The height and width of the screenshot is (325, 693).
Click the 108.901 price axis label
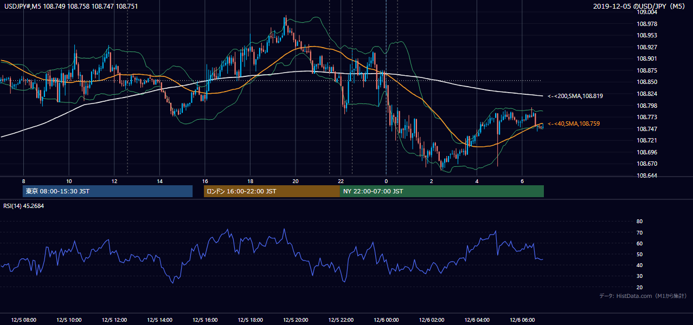tap(646, 58)
